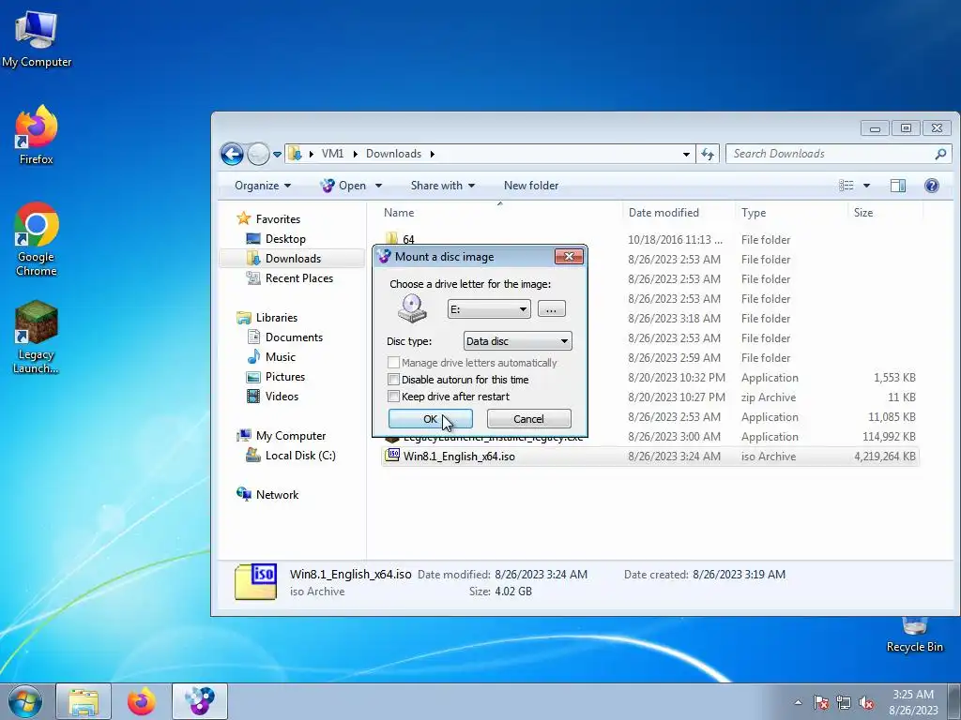Viewport: 961px width, 720px height.
Task: Close the Mount a disc image dialog
Action: 569,257
